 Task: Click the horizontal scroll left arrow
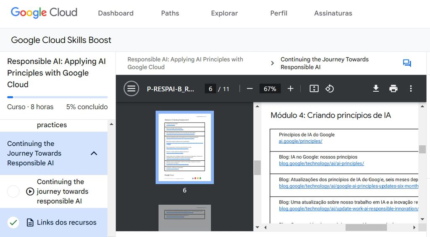point(265,227)
